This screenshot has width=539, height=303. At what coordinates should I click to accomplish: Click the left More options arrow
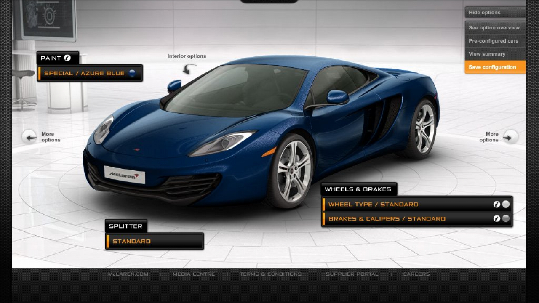coord(29,137)
